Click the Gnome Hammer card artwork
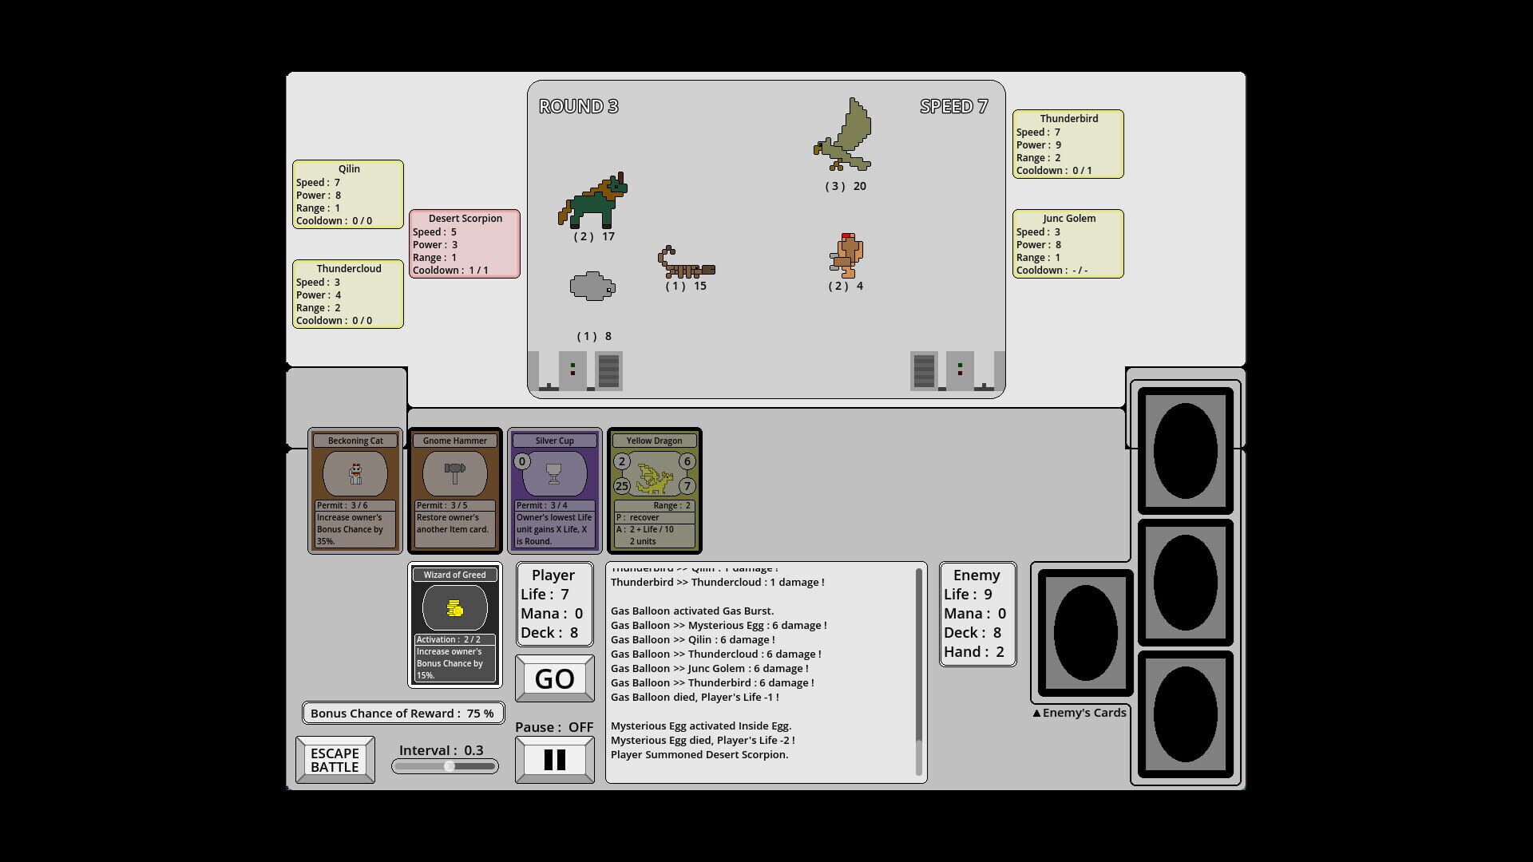 click(455, 473)
